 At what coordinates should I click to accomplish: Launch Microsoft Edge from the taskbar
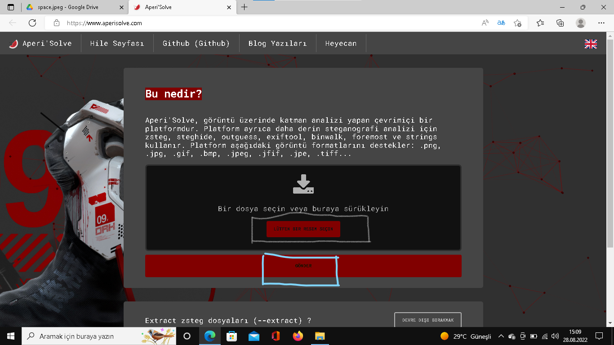(x=209, y=336)
